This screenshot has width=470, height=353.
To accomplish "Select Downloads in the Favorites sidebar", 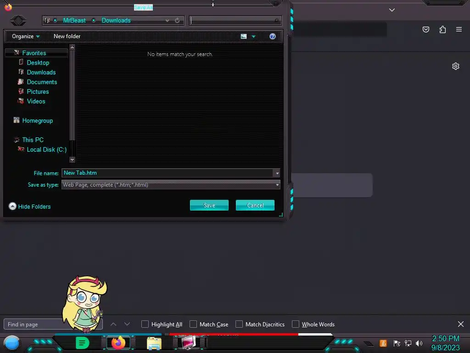I will pos(41,72).
